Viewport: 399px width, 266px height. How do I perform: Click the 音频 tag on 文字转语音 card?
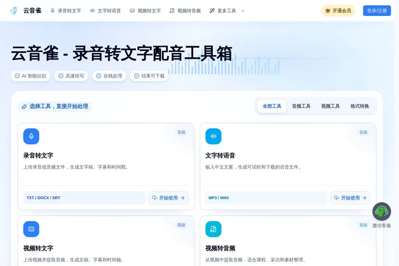(363, 132)
